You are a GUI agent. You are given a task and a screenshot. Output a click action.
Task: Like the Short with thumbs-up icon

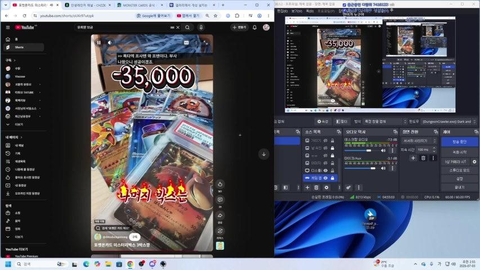point(220,184)
